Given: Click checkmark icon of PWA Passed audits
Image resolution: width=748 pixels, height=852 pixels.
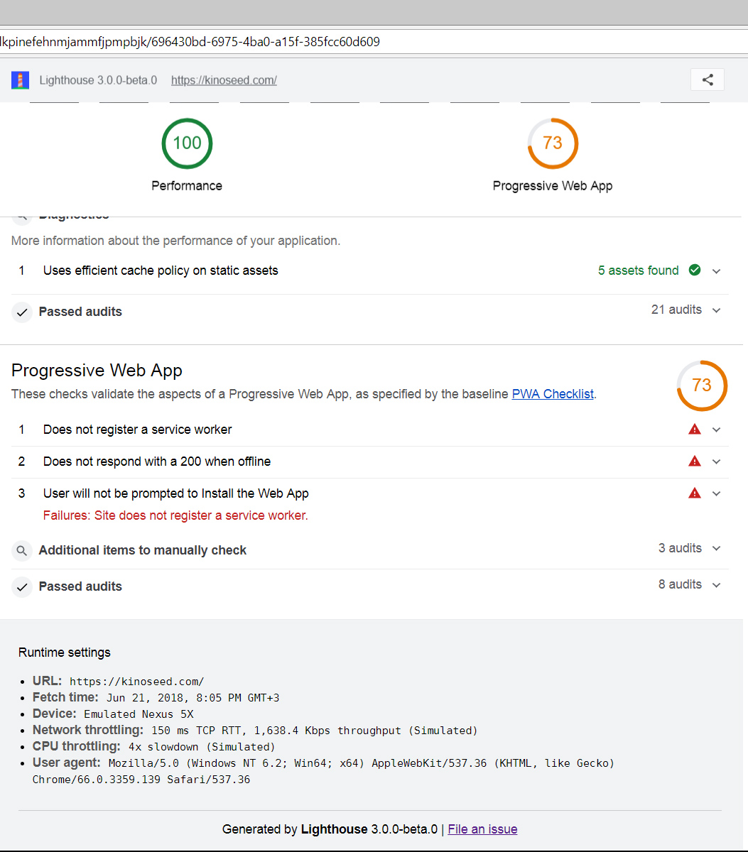Looking at the screenshot, I should click(x=22, y=586).
